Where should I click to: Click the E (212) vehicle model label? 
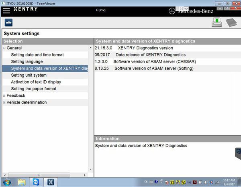[101, 10]
